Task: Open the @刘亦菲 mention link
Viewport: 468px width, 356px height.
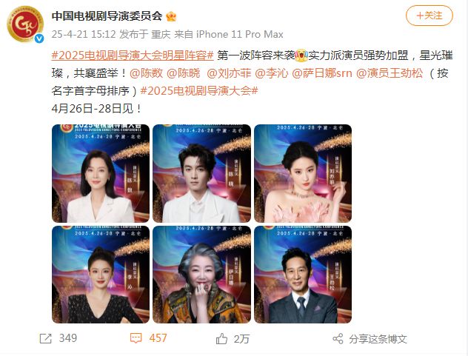Action: coord(229,73)
